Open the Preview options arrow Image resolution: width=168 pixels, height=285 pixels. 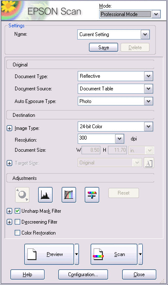pos(76,254)
